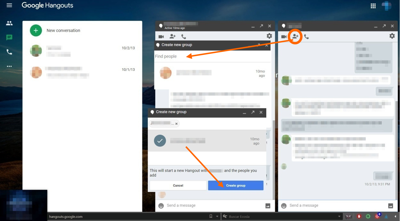Open search engine selector magnifier dropdown
400x221 pixels.
(x=225, y=216)
